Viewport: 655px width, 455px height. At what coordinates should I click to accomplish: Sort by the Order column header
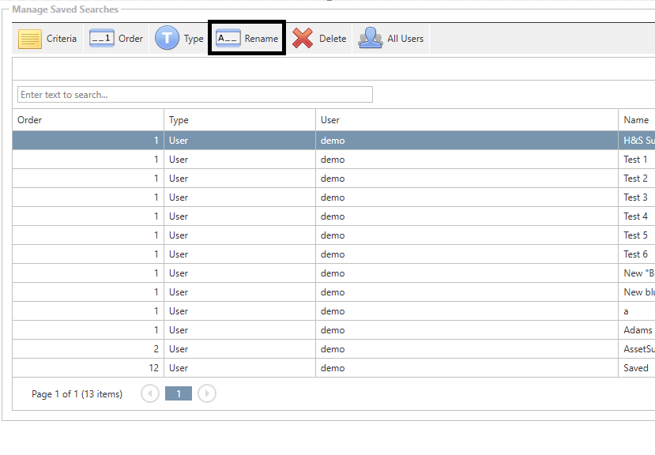coord(87,120)
